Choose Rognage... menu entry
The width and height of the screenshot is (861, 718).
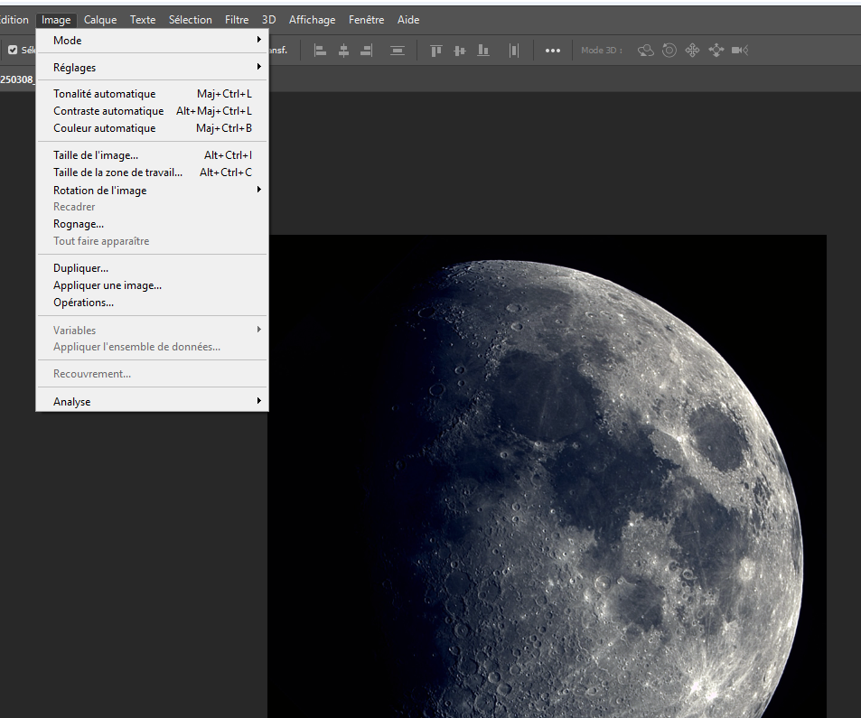pos(152,224)
